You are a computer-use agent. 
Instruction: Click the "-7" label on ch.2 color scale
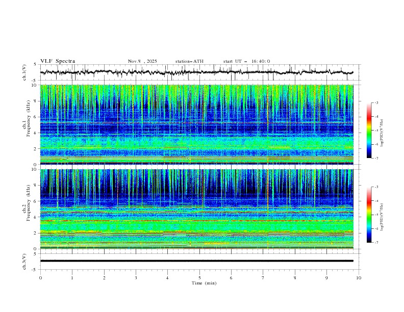tap(376, 242)
